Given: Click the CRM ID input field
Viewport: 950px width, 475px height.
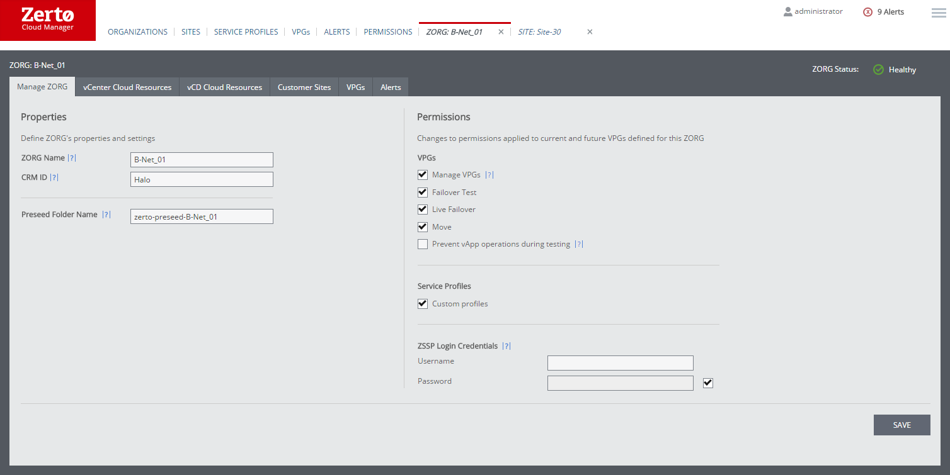Looking at the screenshot, I should point(202,179).
